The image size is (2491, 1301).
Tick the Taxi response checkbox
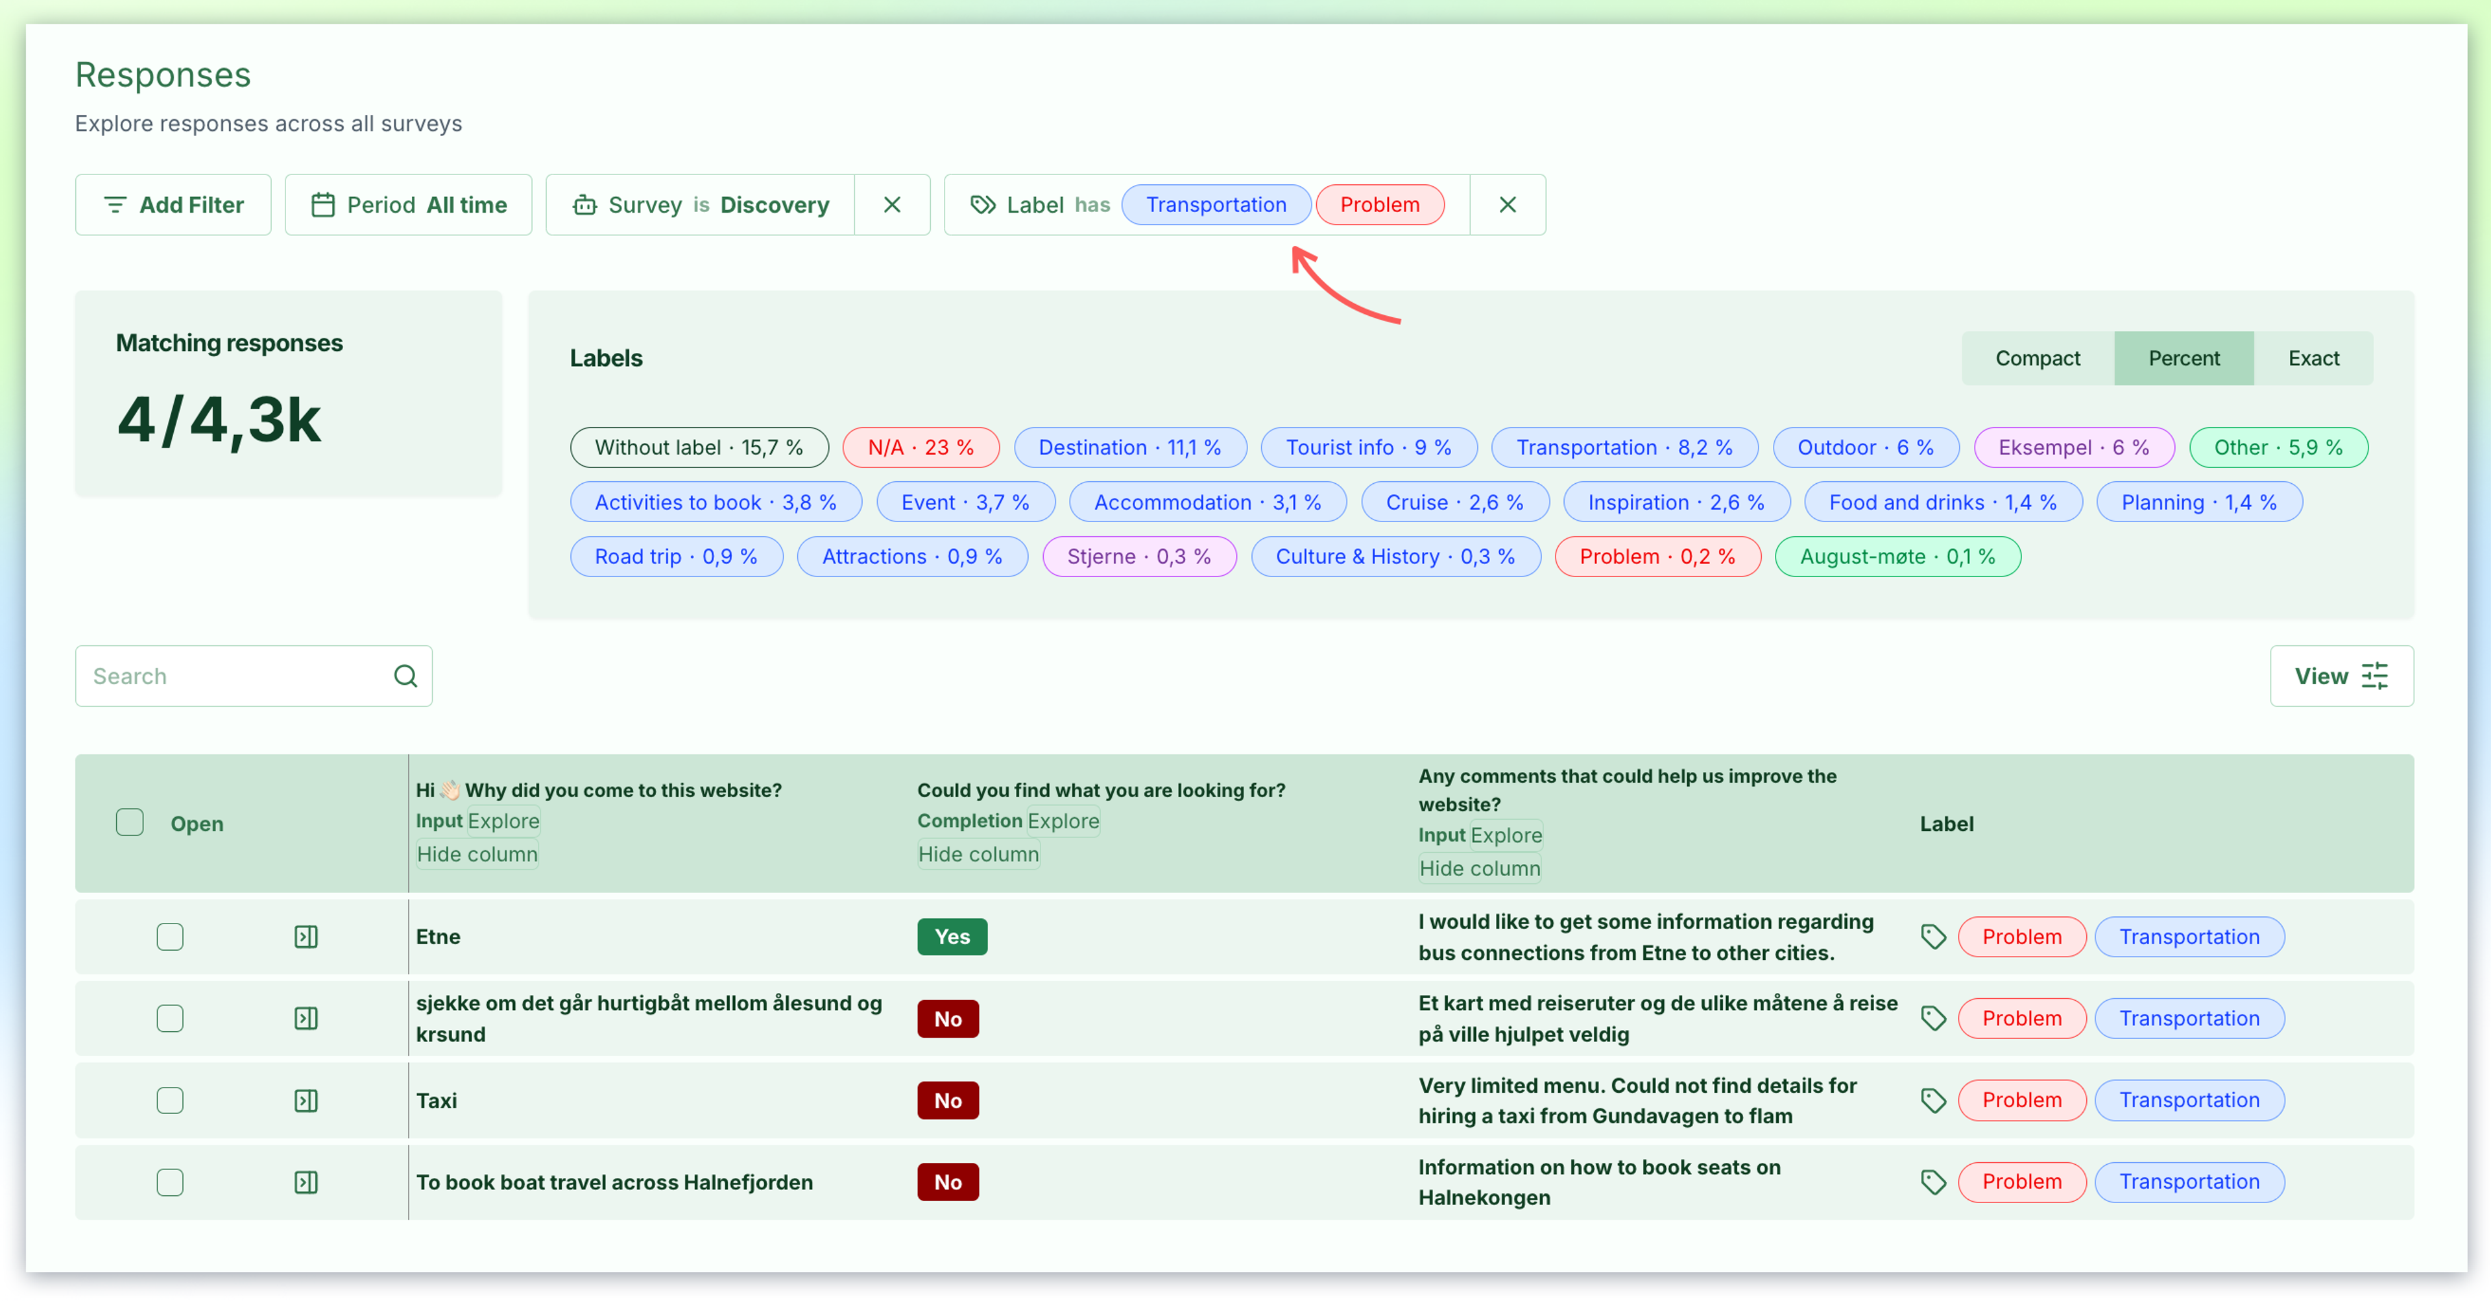[x=170, y=1100]
